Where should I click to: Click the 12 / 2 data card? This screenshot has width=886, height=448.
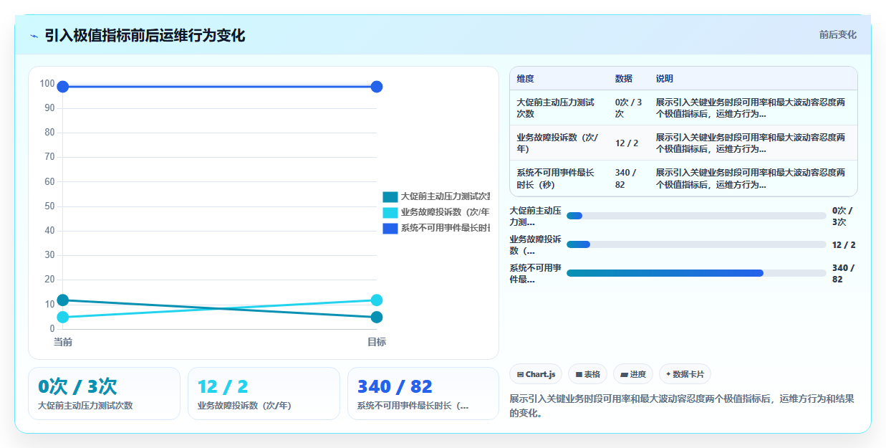coord(264,394)
